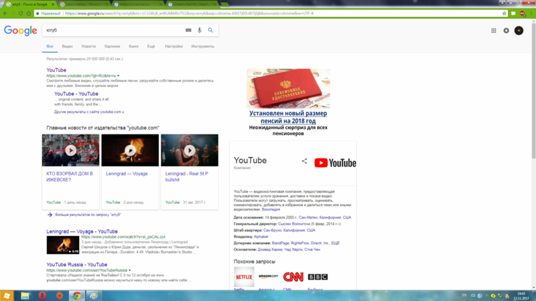536x301 pixels.
Task: Play the КТО ВЗОРВАЛ ДОМ video thumbnail
Action: point(71,150)
